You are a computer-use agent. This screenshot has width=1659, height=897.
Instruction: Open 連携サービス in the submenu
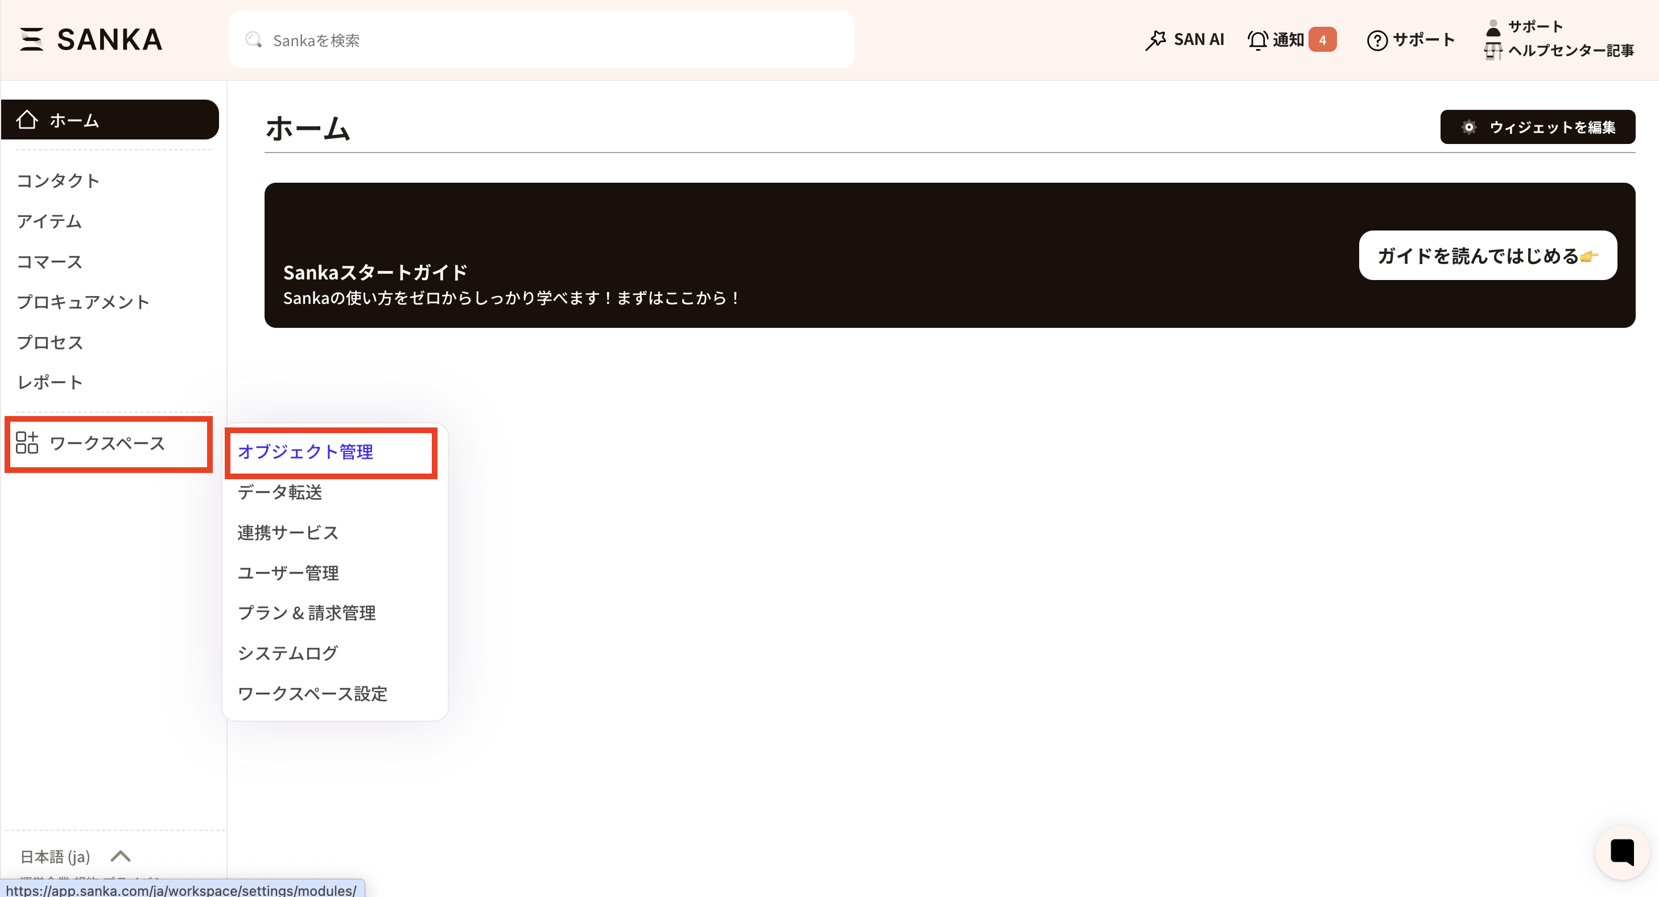[287, 532]
